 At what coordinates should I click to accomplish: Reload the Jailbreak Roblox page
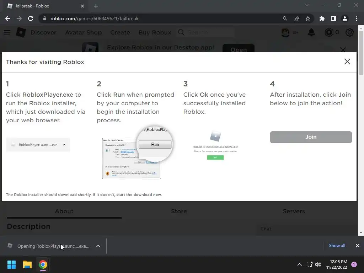31,18
